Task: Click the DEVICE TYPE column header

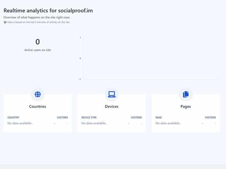Action: (x=89, y=118)
